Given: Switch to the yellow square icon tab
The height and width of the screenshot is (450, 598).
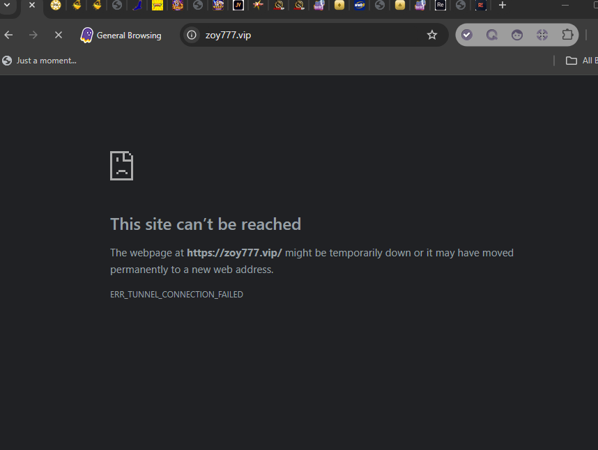Looking at the screenshot, I should (x=157, y=5).
